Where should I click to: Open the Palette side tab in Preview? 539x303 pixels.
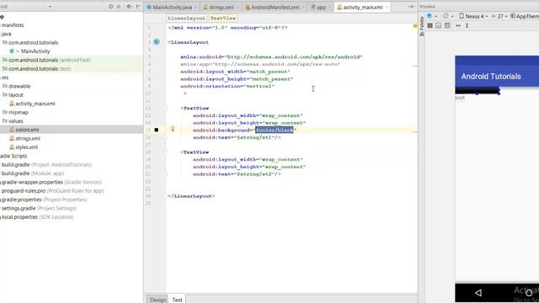click(x=422, y=26)
